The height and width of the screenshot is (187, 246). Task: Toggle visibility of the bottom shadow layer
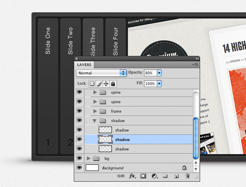pyautogui.click(x=80, y=149)
